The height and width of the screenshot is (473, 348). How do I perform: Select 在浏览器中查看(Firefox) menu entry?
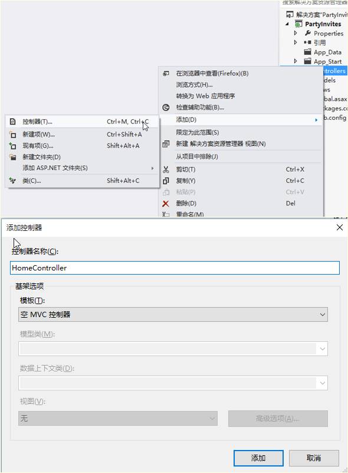[x=241, y=74]
